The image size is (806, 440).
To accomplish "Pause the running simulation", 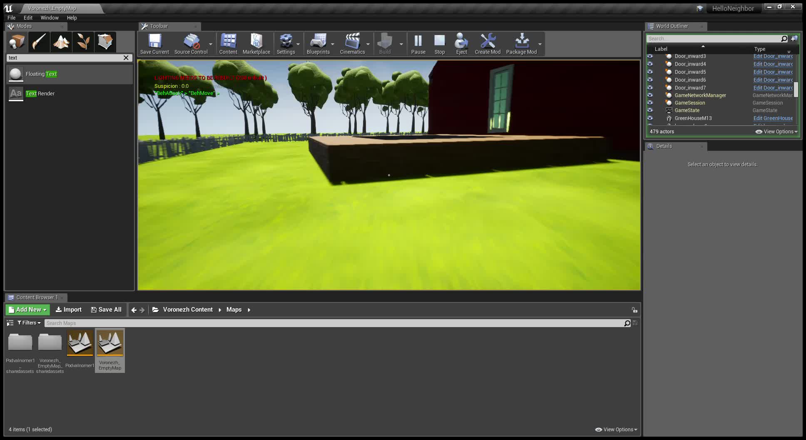I will click(418, 44).
